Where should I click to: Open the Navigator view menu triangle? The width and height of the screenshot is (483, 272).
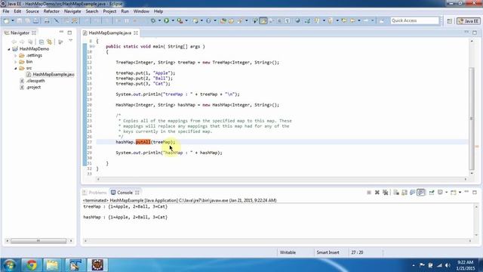pyautogui.click(x=70, y=41)
